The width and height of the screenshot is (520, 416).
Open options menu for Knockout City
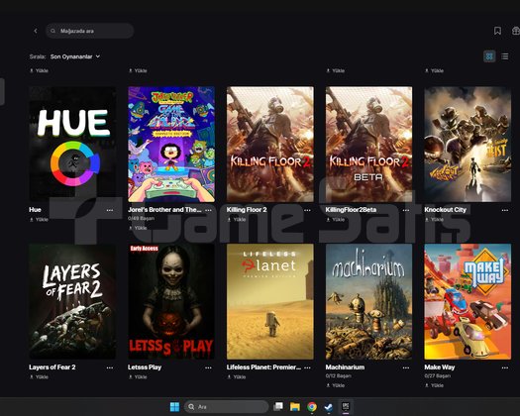(x=505, y=210)
